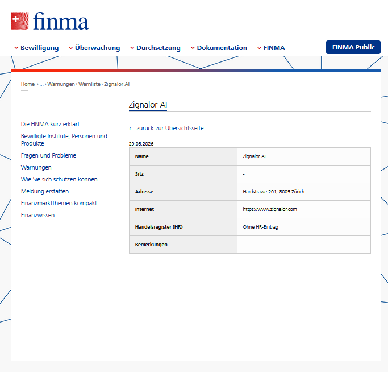This screenshot has height=372, width=388.
Task: Click the Zignalor AI page heading
Action: pos(148,105)
